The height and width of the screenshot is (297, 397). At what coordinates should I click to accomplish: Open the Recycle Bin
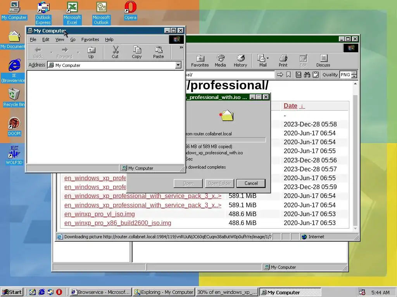14,98
